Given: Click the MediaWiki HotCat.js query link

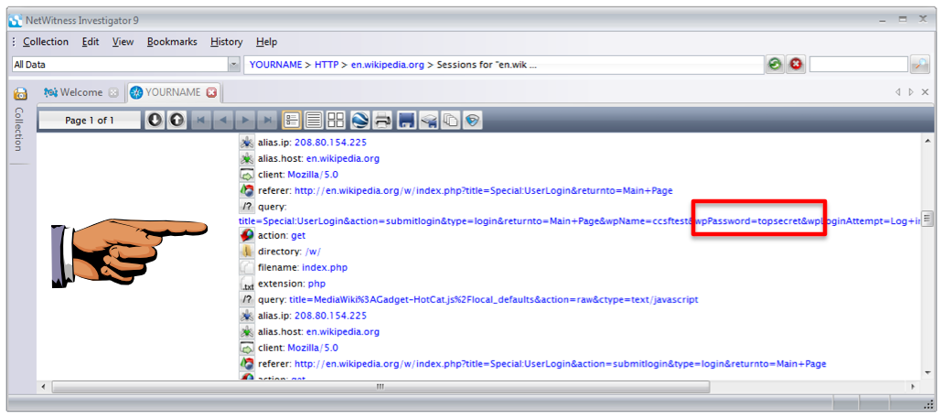Looking at the screenshot, I should 494,299.
